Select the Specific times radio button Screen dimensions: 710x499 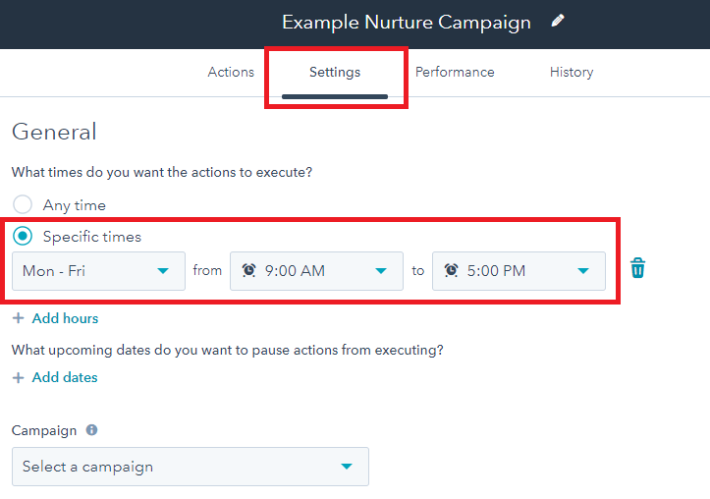point(23,236)
